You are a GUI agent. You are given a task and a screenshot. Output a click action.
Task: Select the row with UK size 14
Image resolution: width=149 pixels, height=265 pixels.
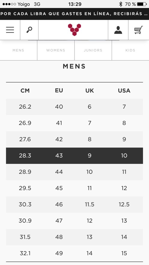coord(74,253)
